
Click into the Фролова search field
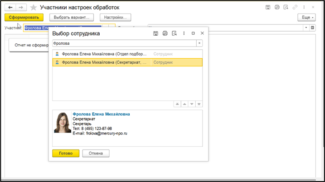[x=124, y=43]
